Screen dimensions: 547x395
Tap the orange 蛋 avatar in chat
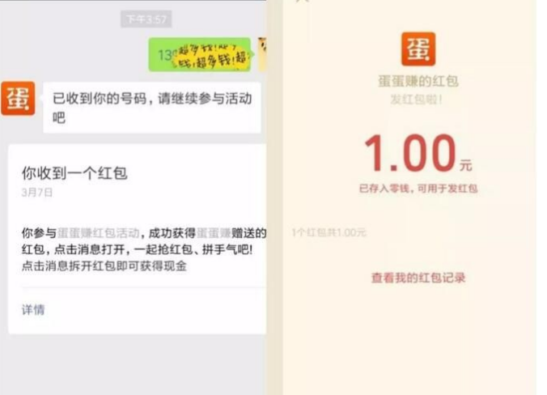pos(18,99)
